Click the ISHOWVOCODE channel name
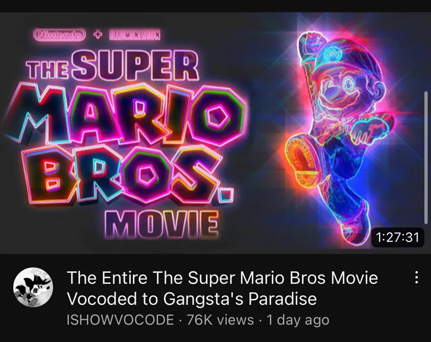Screen dimensions: 431x342 click(120, 320)
